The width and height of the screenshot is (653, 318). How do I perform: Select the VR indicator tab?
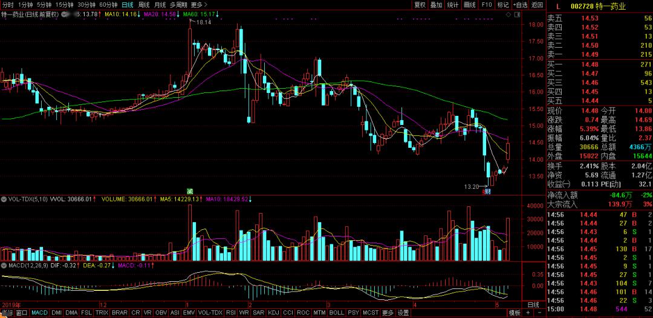(x=148, y=313)
